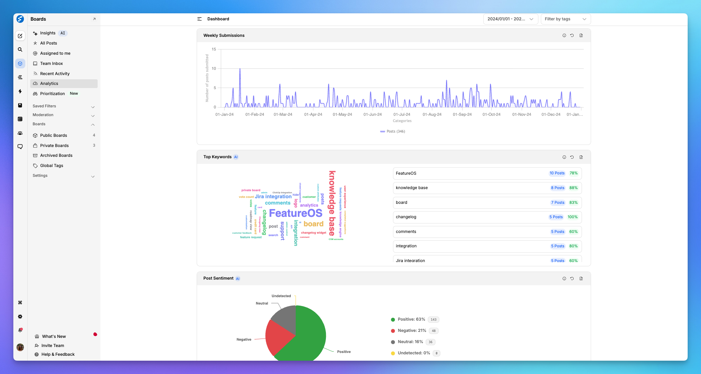Toggle Posts (346) series in chart legend
This screenshot has width=701, height=374.
tap(392, 132)
